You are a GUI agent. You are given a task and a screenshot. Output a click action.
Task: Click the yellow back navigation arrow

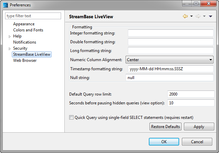[x=185, y=16]
